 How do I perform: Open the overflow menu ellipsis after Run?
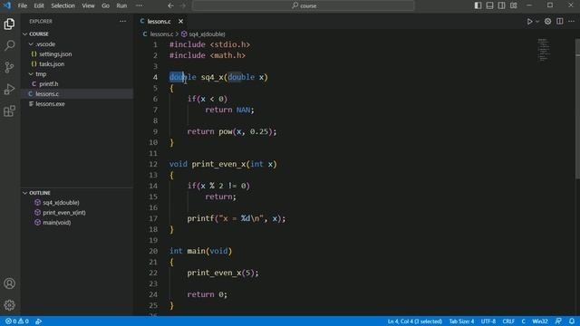[x=139, y=5]
